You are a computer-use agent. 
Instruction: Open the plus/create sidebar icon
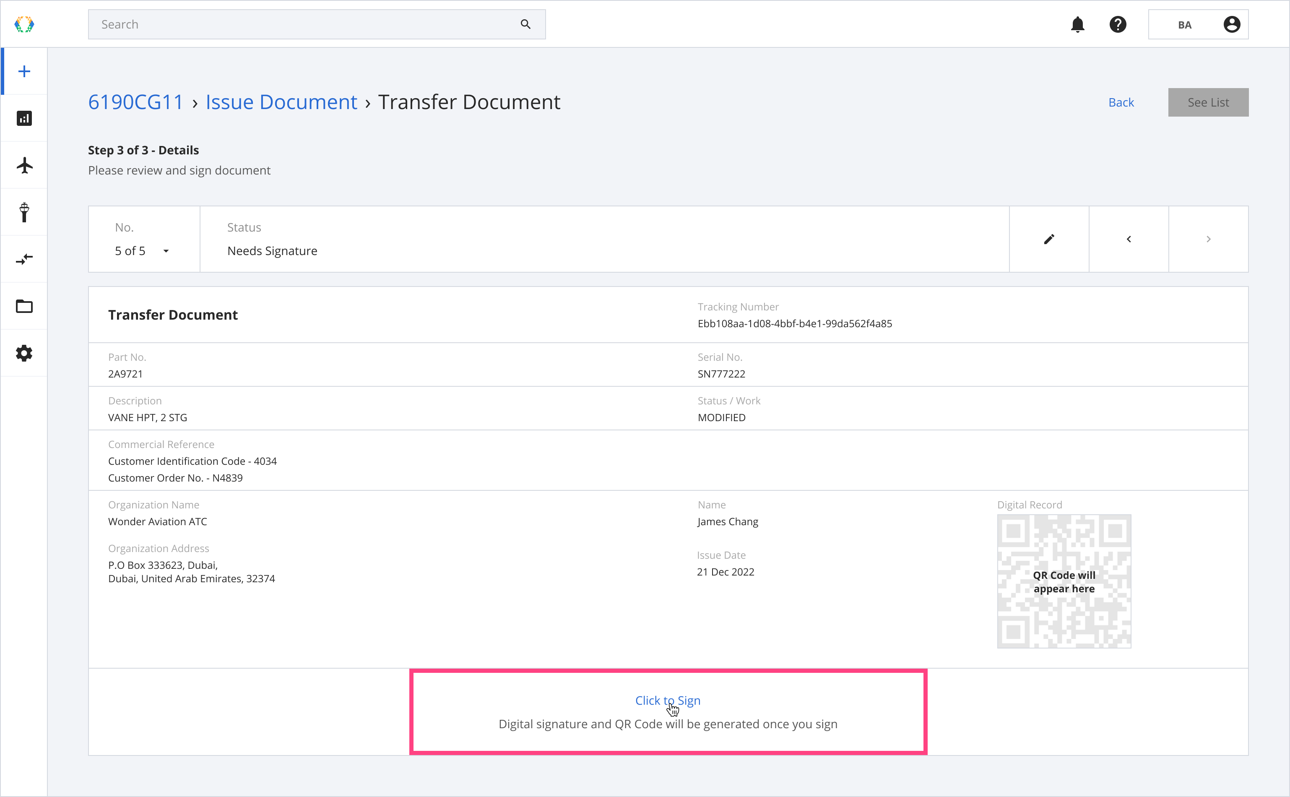24,71
